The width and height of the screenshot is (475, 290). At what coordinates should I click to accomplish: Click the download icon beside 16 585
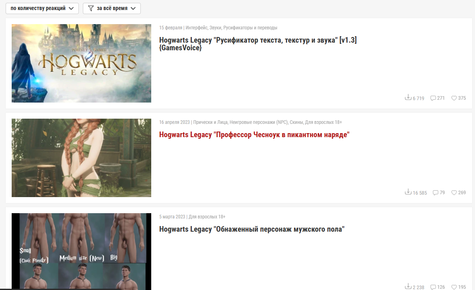(x=408, y=192)
